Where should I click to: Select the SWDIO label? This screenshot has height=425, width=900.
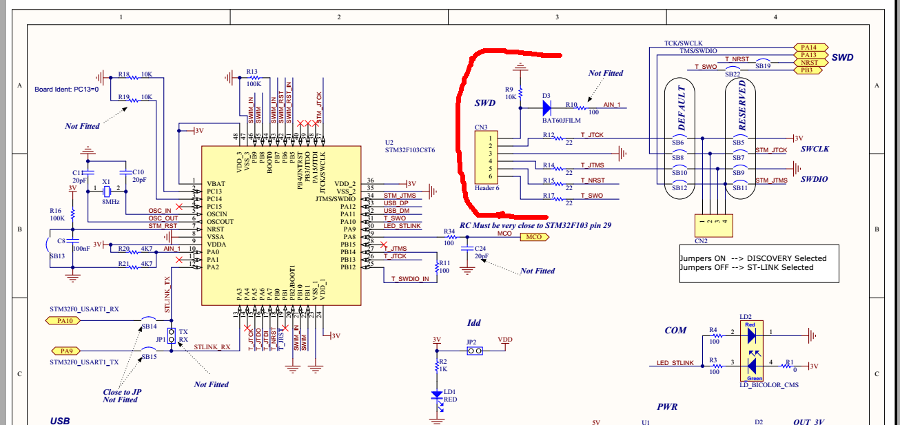tap(814, 179)
